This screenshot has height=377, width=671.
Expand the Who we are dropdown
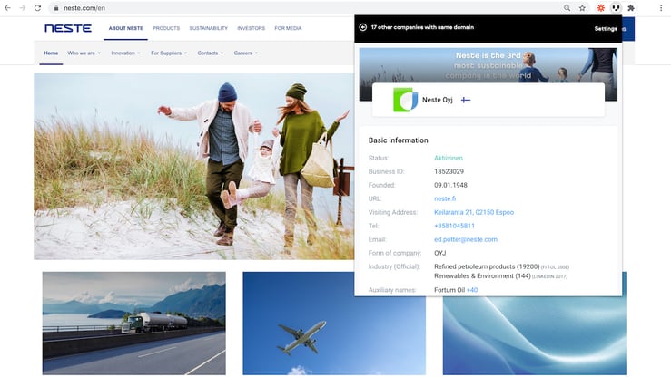coord(85,53)
